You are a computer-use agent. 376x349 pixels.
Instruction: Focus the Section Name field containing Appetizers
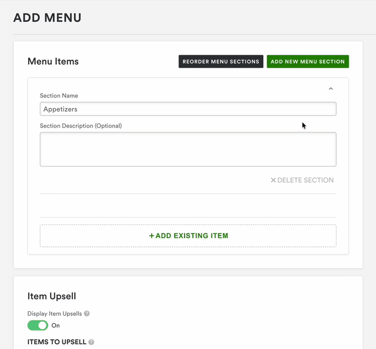point(188,109)
